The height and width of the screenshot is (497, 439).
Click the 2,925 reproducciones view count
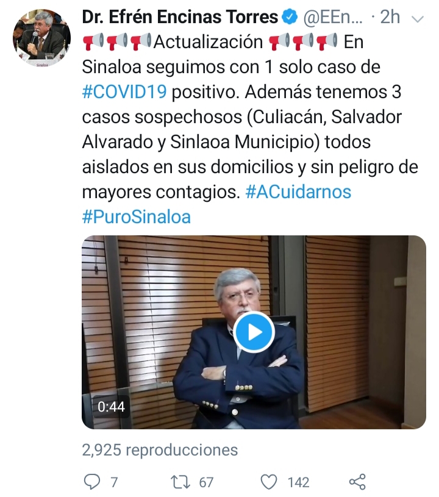pyautogui.click(x=160, y=450)
